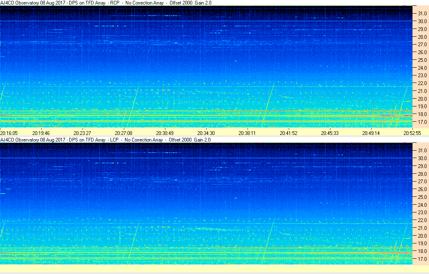429x274 pixels.
Task: Select the 20:30:49 time marker
Action: click(x=165, y=133)
